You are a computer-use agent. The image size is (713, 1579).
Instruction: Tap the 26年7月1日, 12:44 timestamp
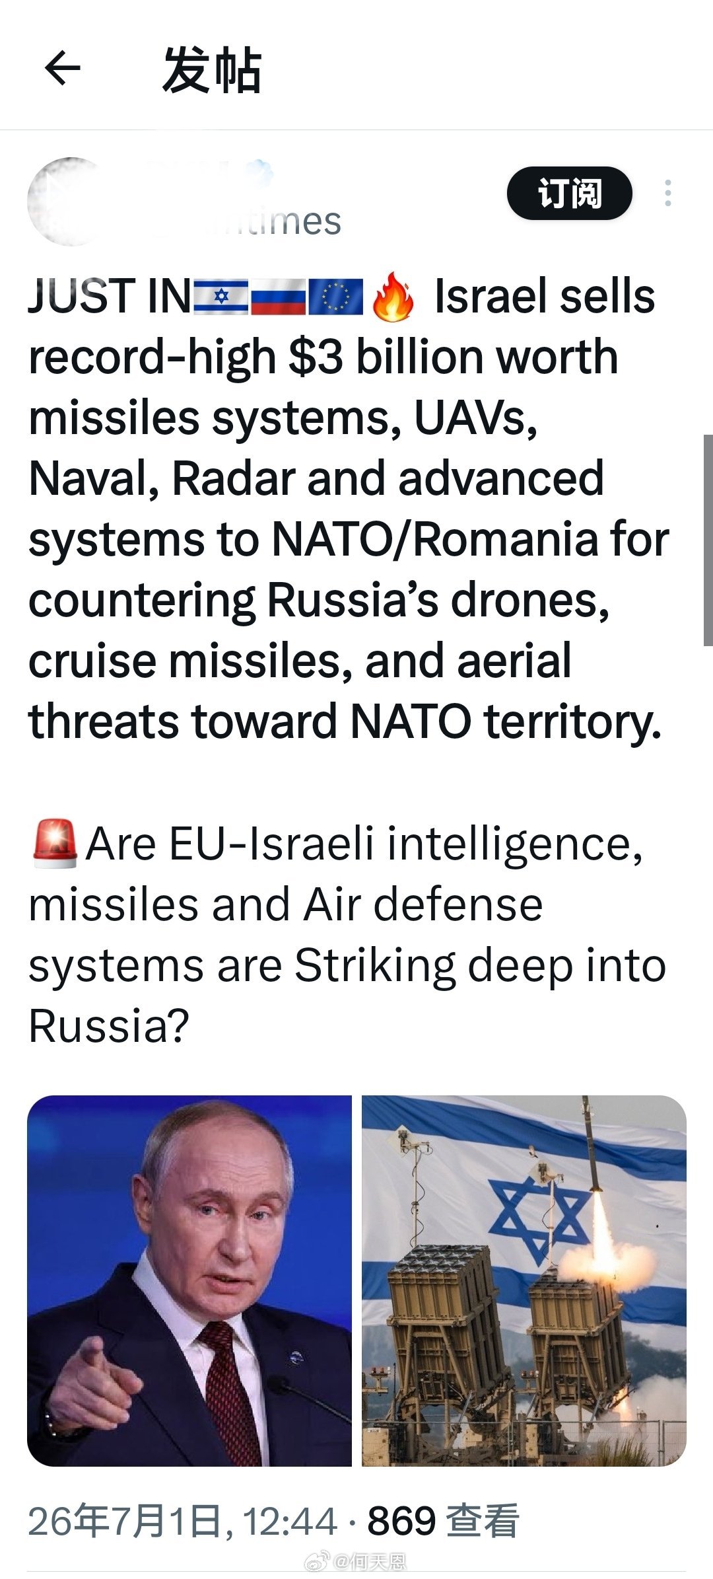point(183,1522)
